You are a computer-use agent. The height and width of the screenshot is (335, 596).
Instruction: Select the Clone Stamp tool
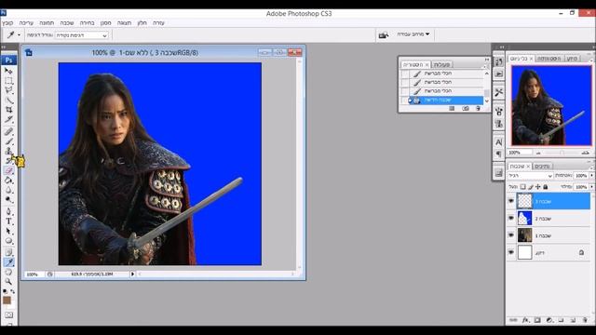click(8, 151)
